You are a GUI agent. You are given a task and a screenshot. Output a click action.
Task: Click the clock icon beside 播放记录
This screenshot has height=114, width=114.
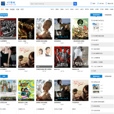point(106,3)
